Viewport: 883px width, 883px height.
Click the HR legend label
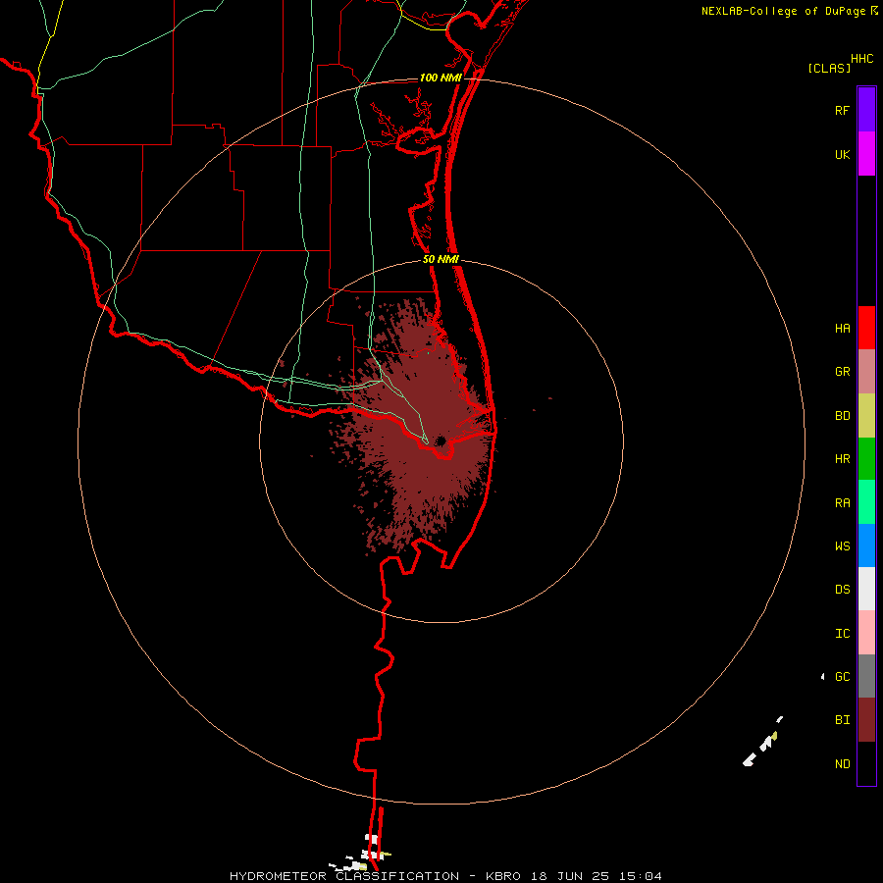(x=842, y=459)
